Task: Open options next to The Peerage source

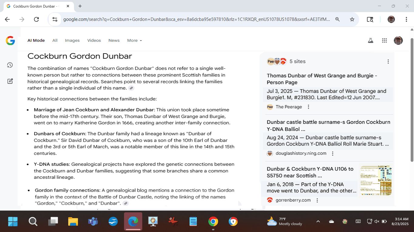Action: pyautogui.click(x=308, y=107)
